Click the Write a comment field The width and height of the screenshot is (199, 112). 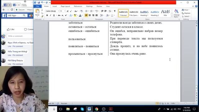[20, 36]
